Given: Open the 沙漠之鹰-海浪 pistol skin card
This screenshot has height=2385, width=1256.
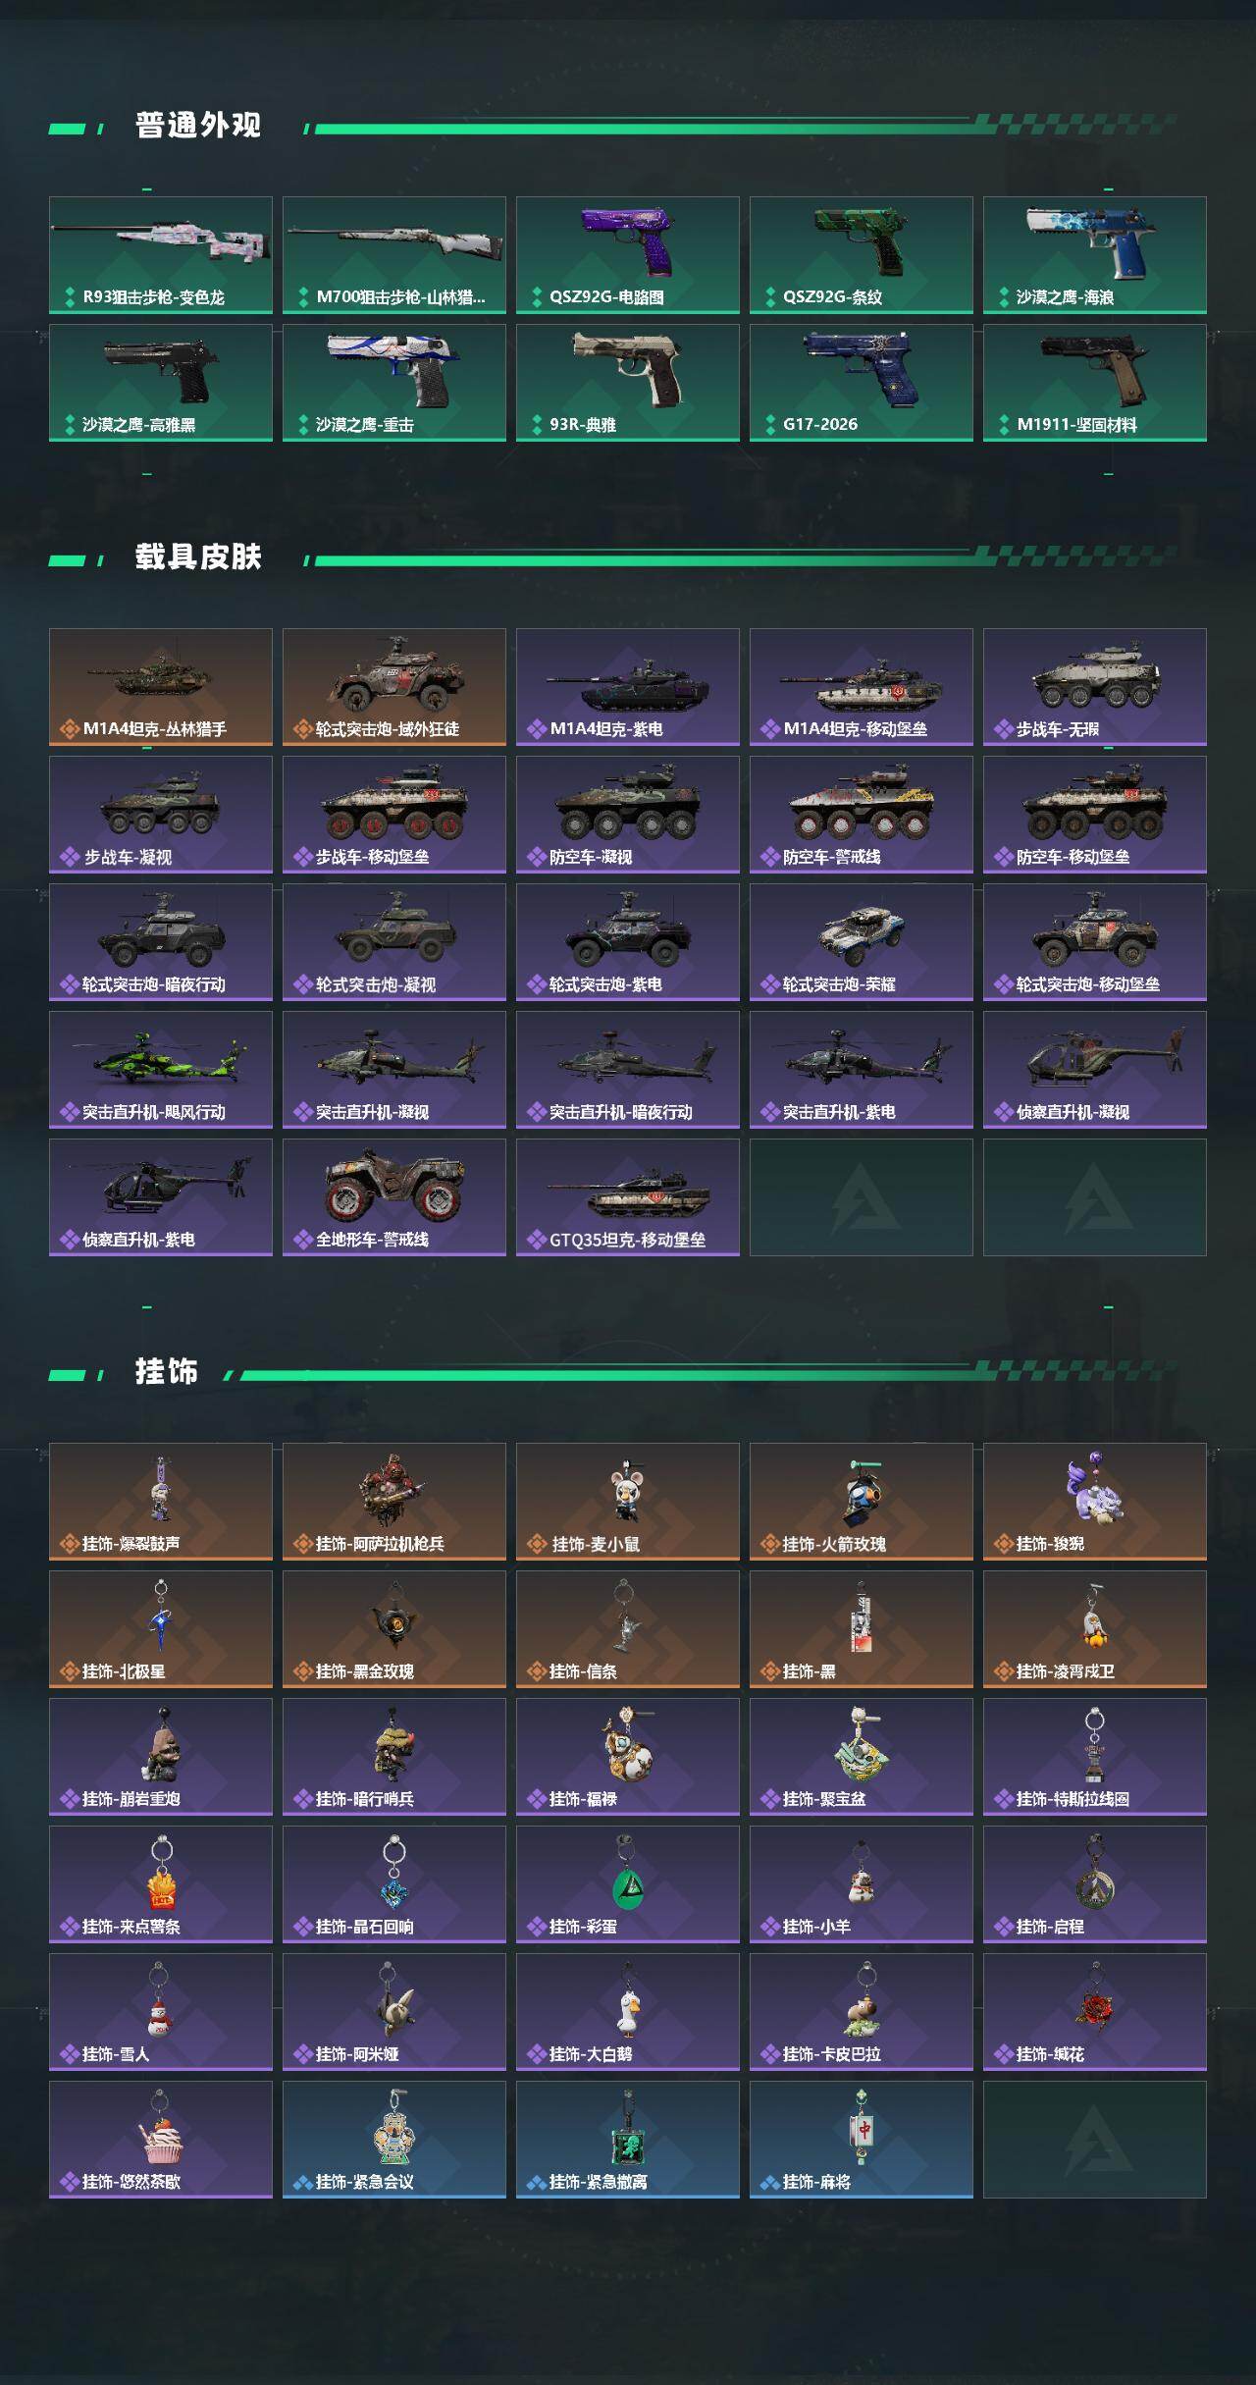Looking at the screenshot, I should coord(1095,255).
